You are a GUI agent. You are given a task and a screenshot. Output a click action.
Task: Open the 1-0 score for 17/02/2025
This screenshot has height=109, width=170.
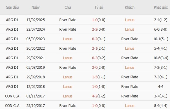point(95,20)
